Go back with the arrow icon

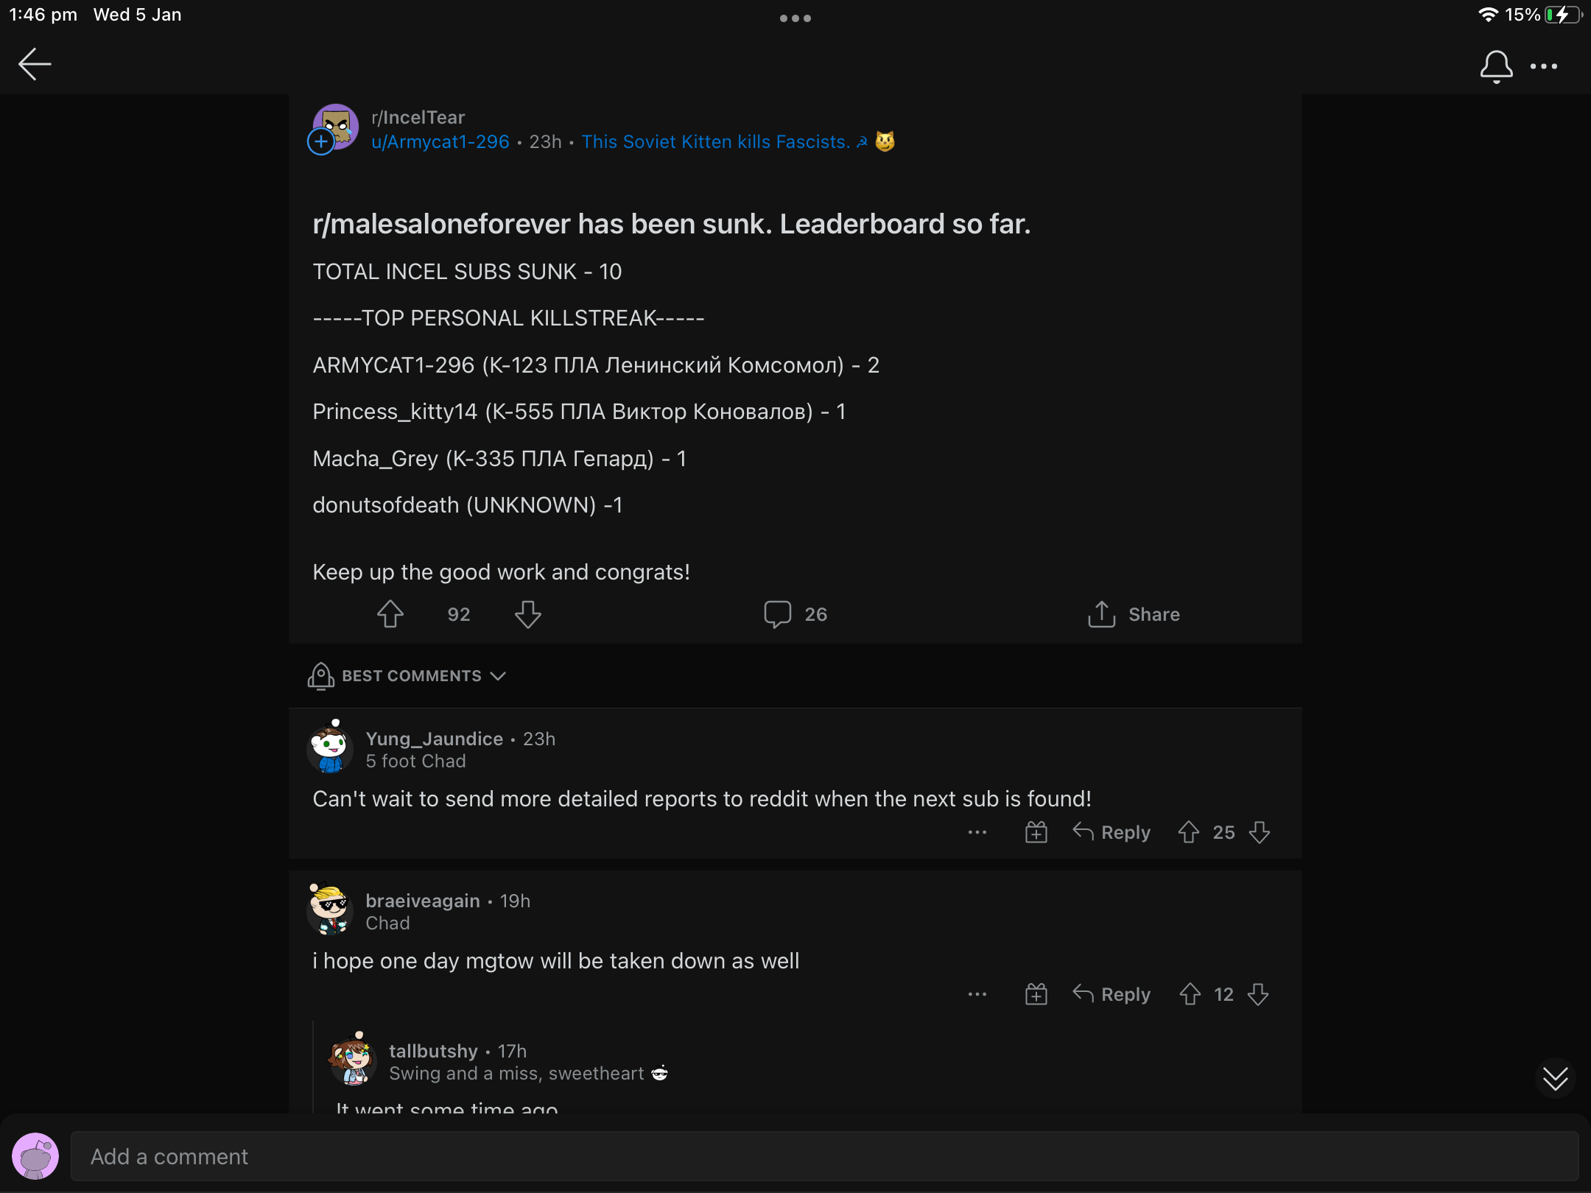tap(35, 64)
